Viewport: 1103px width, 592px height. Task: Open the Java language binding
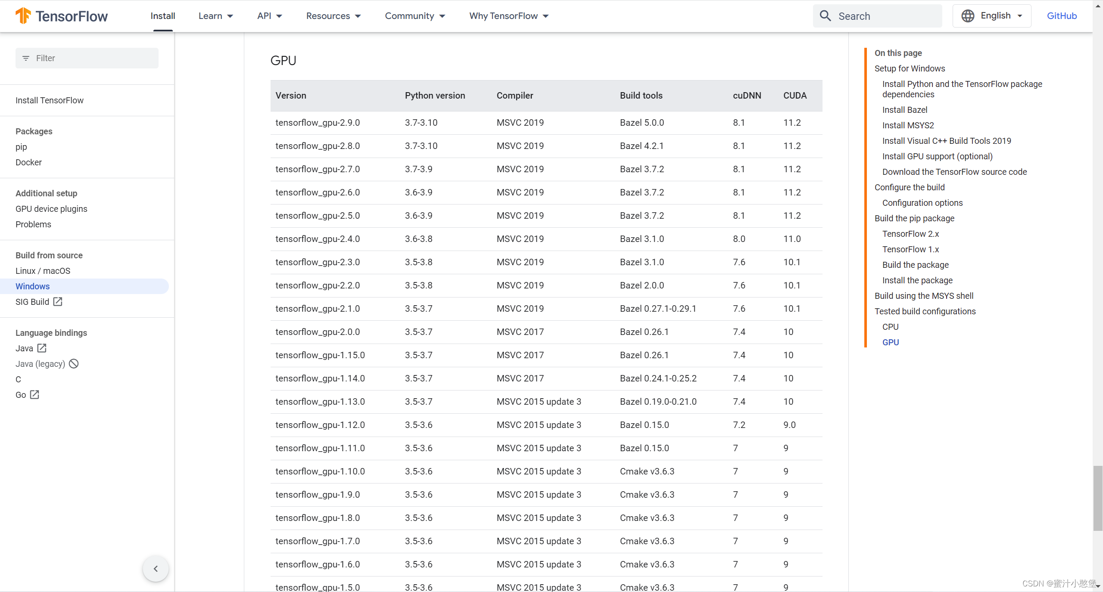[x=24, y=348]
